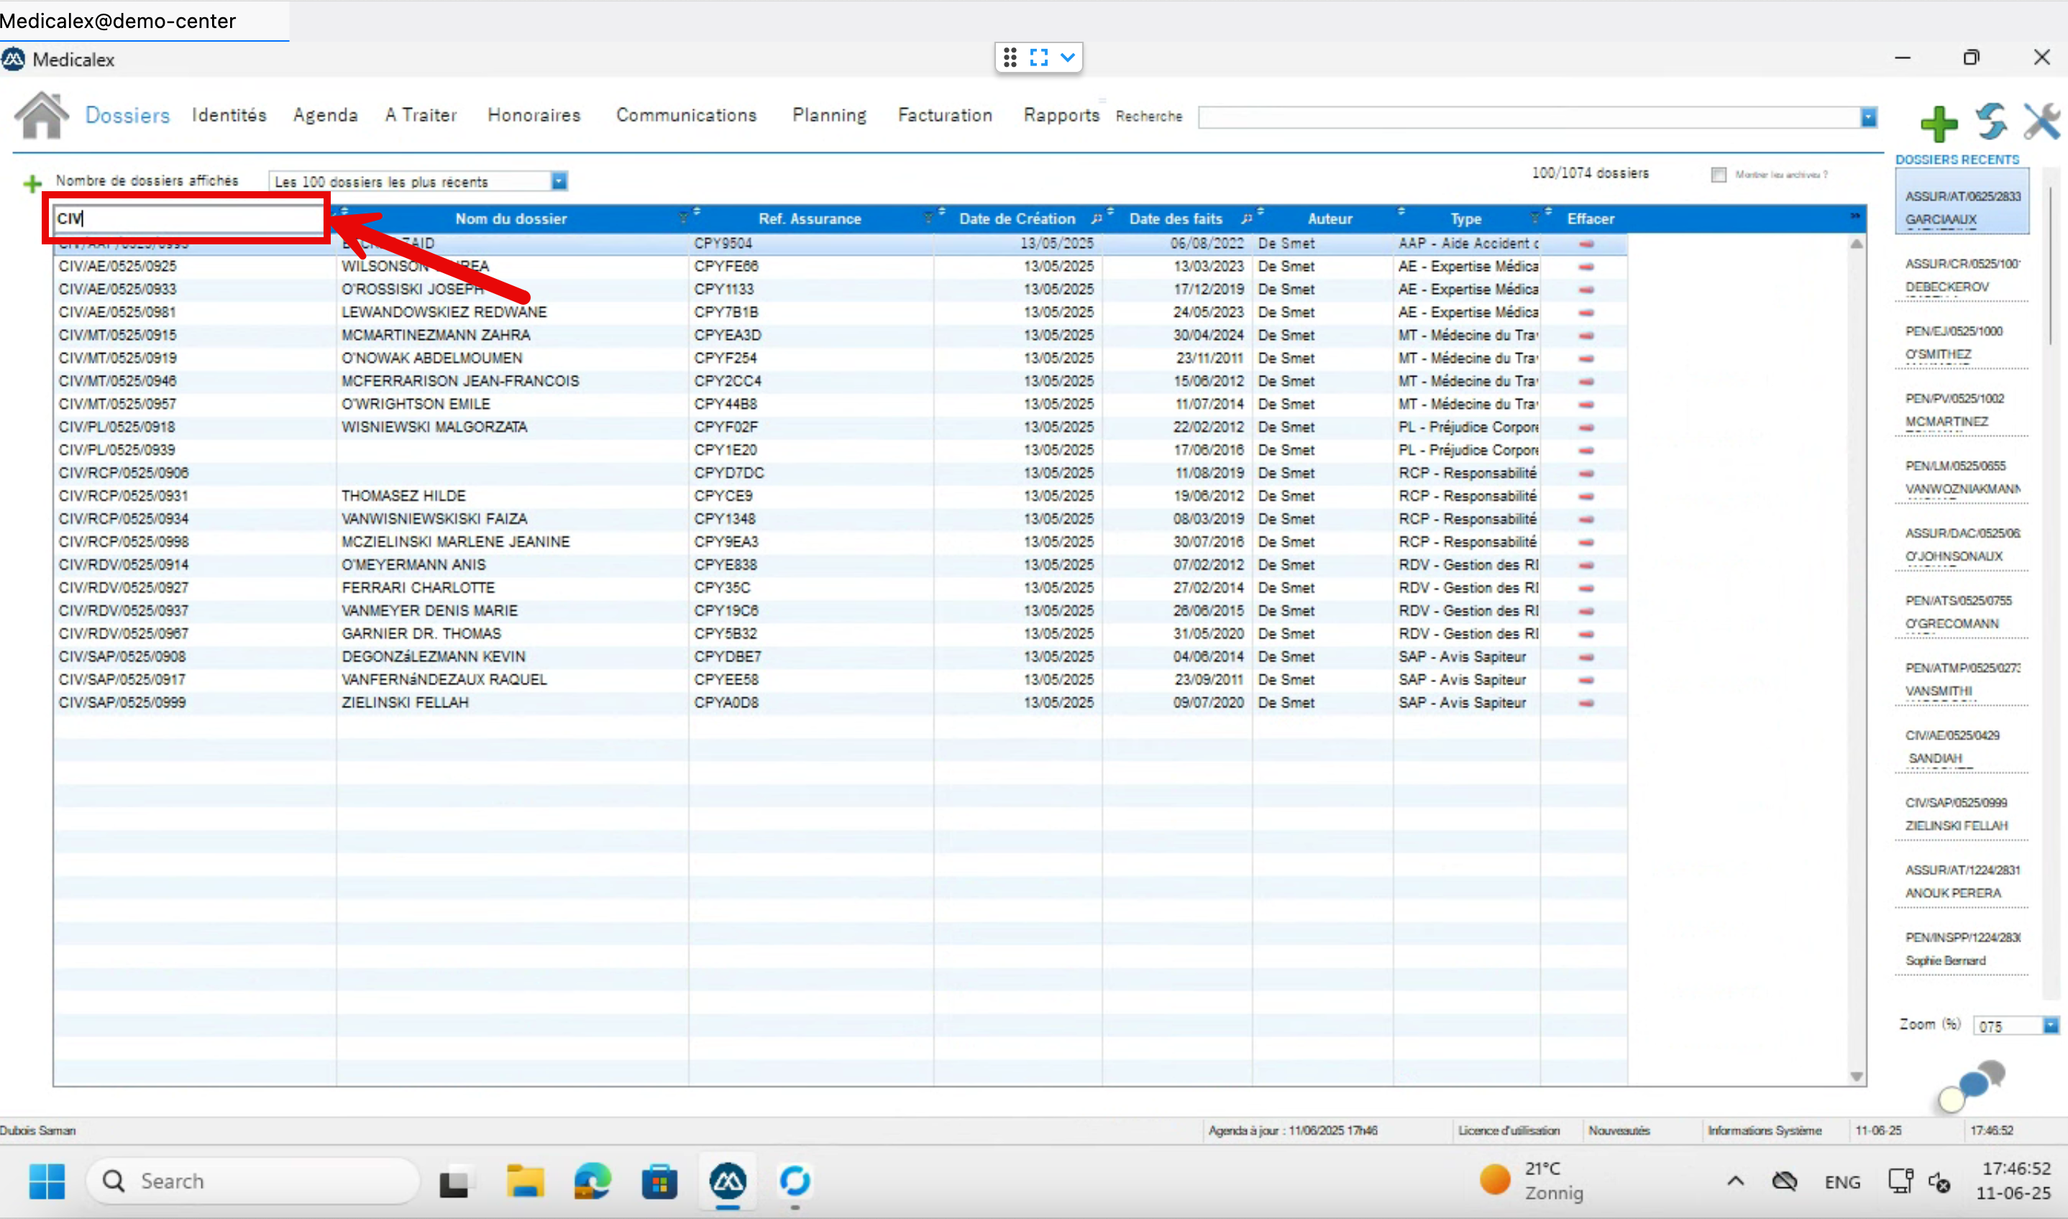Click the blue refresh arrows icon
2068x1219 pixels.
[x=1991, y=121]
